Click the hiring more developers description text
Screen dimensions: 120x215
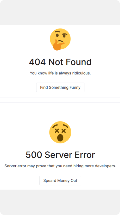pyautogui.click(x=60, y=166)
